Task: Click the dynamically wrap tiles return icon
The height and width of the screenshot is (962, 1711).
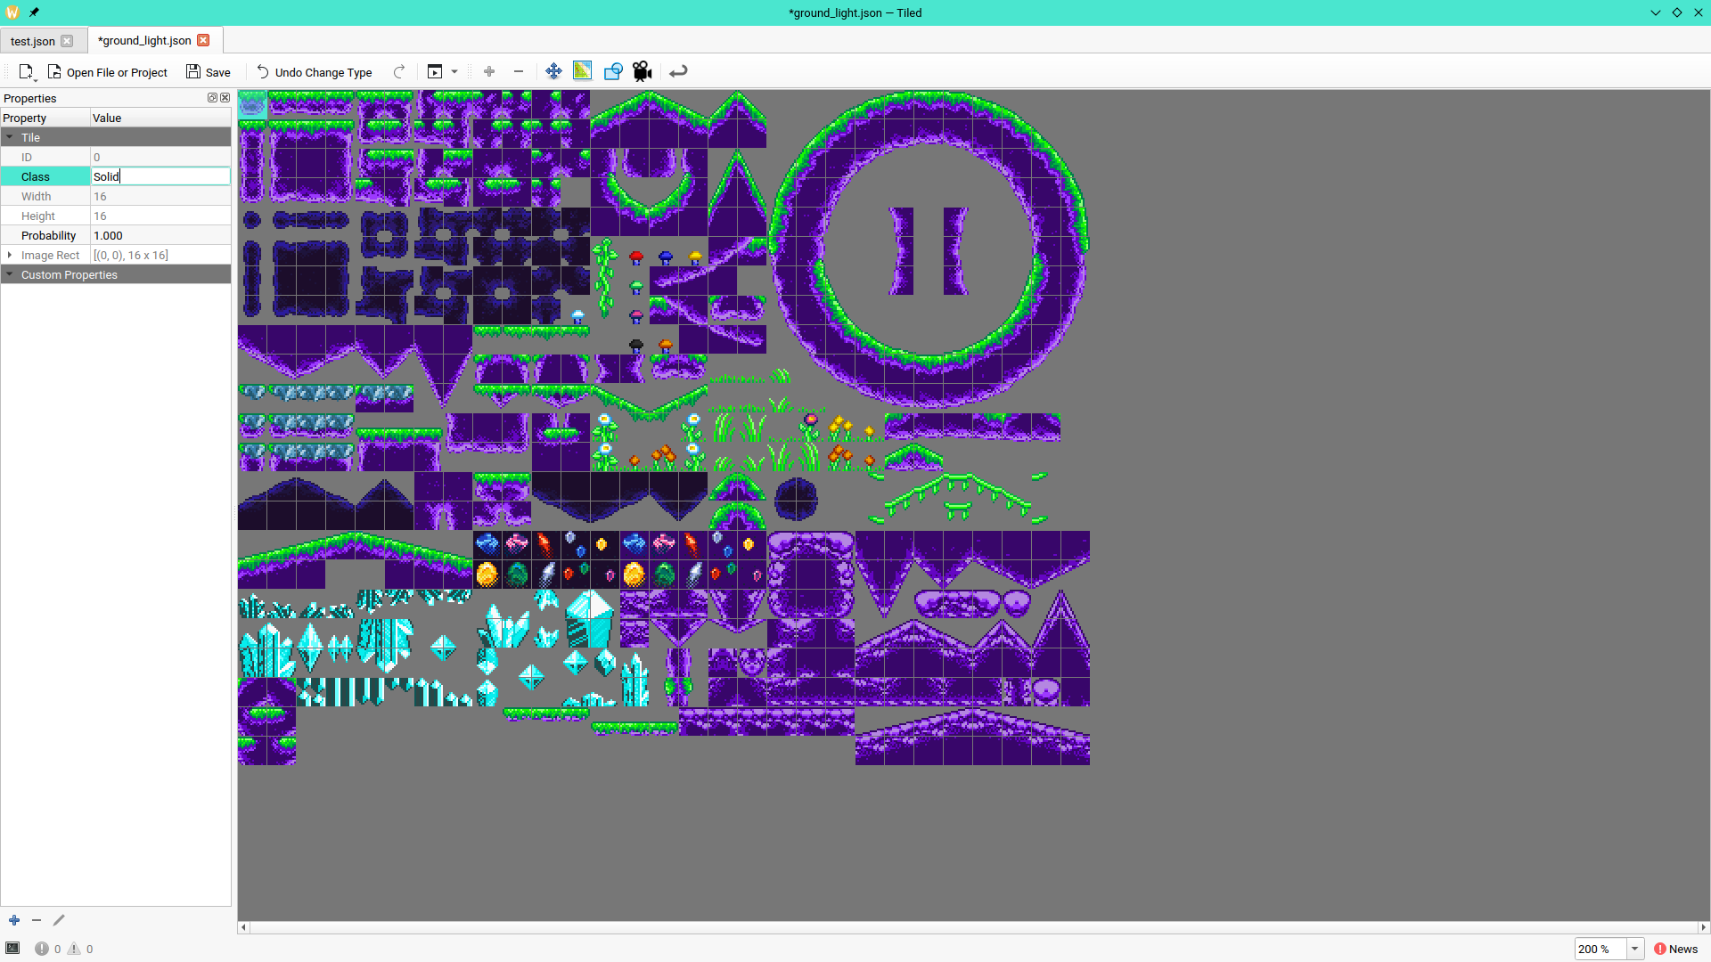Action: pos(678,72)
